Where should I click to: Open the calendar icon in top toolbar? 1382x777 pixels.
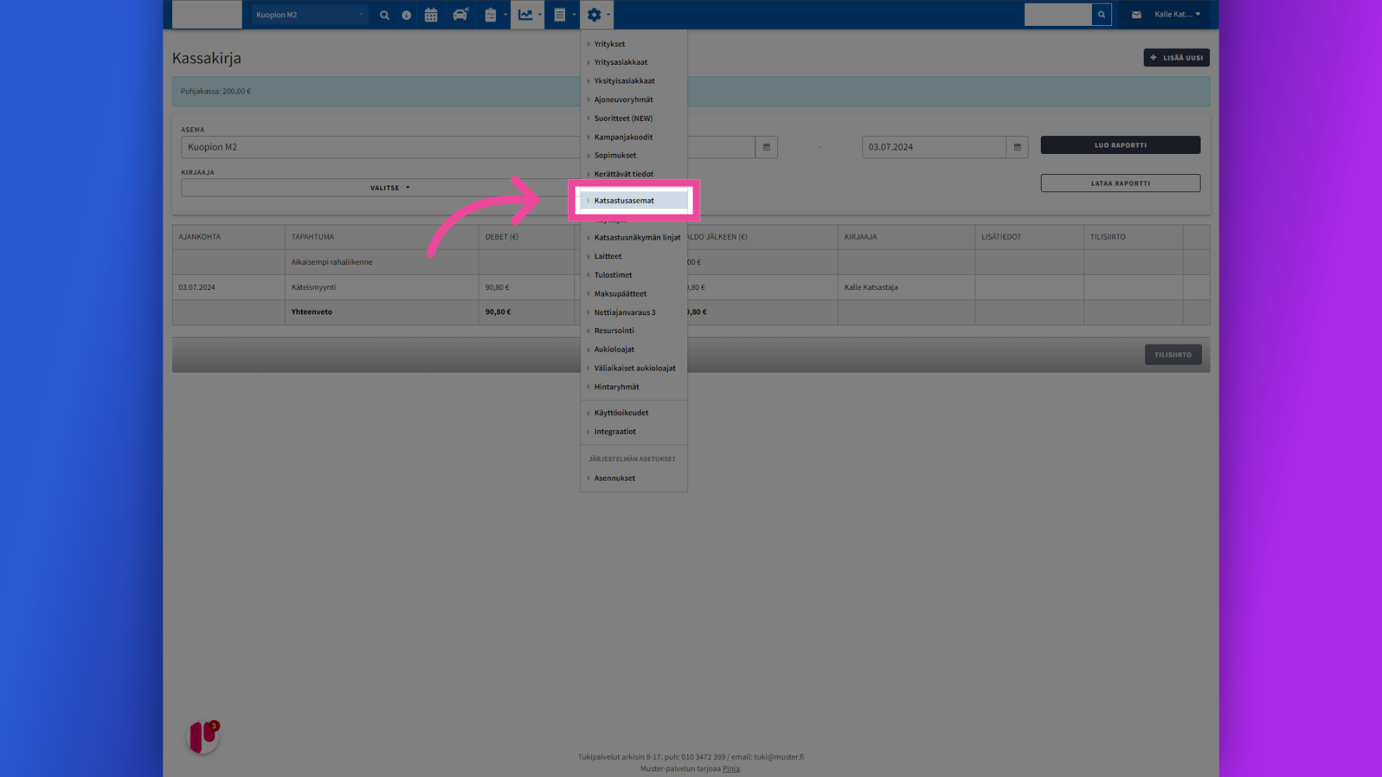pyautogui.click(x=431, y=14)
